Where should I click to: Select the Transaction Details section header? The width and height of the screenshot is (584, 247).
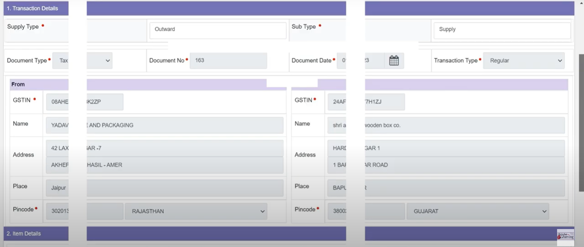click(x=32, y=8)
